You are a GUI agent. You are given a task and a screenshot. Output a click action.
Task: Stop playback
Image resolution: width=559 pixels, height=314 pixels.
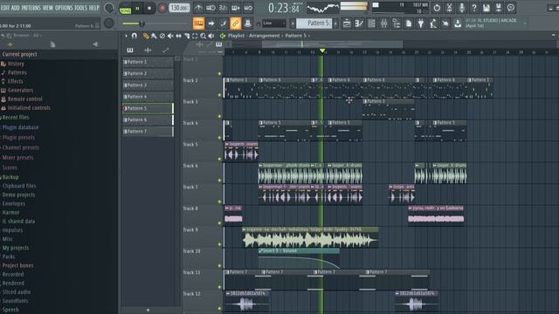click(x=149, y=8)
